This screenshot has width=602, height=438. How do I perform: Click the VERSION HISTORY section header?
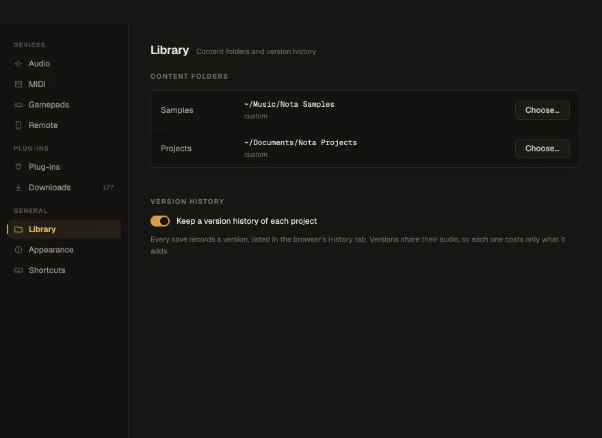pos(187,202)
